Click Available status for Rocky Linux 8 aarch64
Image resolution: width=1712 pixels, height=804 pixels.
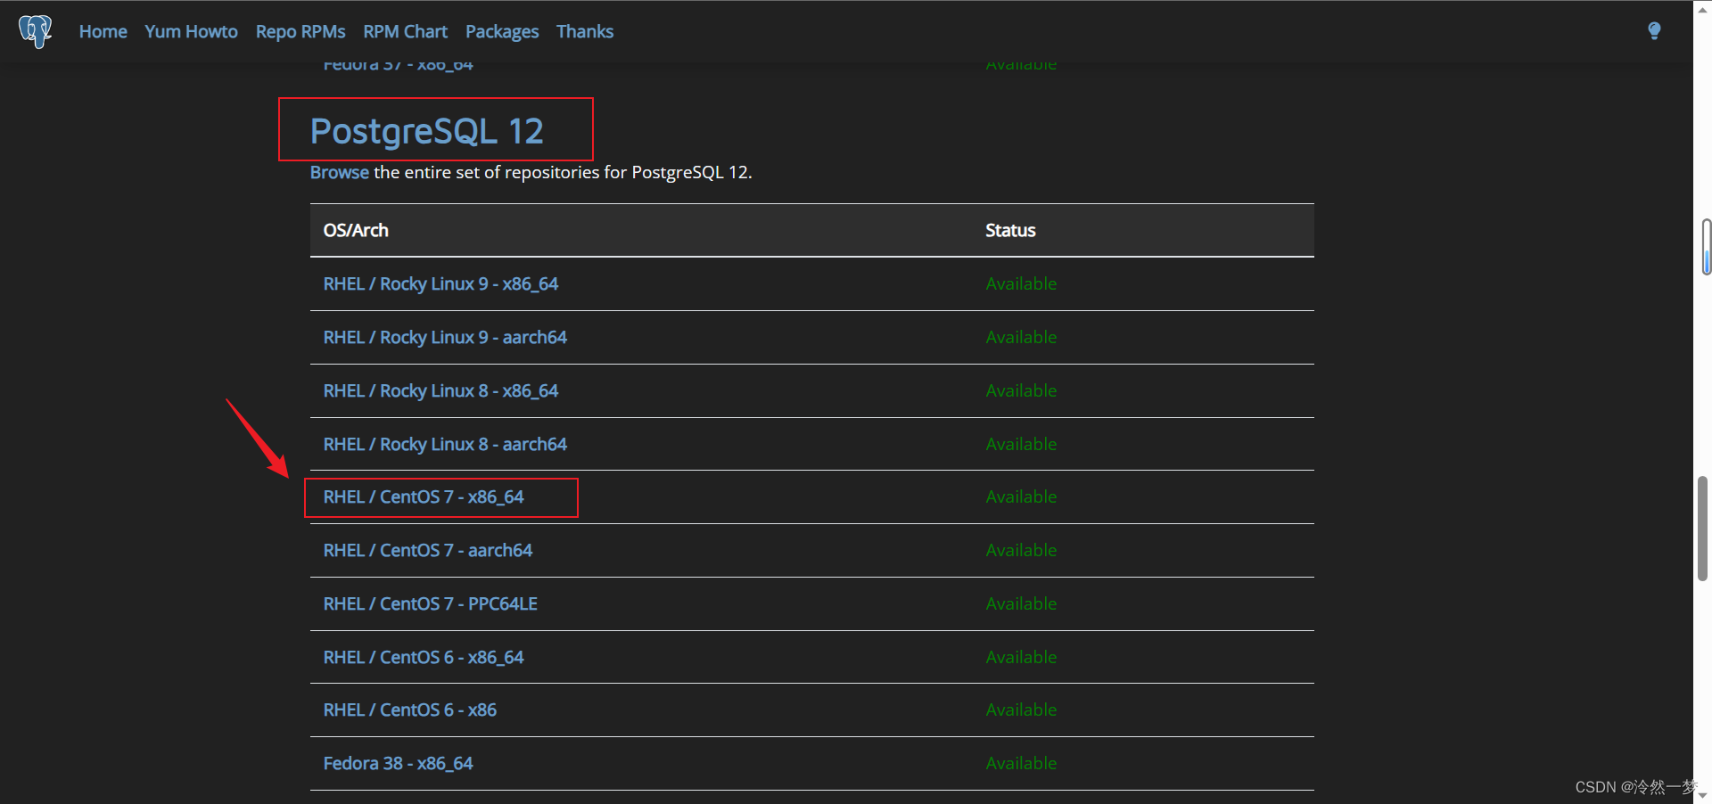(x=1021, y=444)
